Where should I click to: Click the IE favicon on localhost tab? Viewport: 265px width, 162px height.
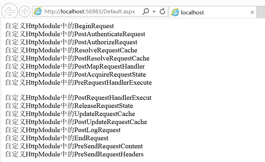tap(175, 12)
